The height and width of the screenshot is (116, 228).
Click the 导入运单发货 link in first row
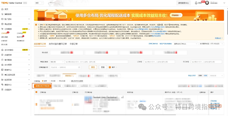click(215, 104)
